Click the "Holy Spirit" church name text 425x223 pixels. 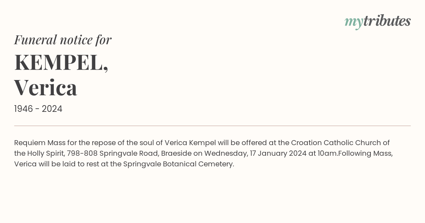45,154
